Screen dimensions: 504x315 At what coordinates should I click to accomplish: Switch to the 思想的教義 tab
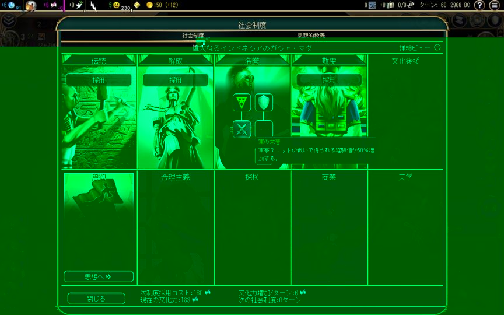coord(311,36)
